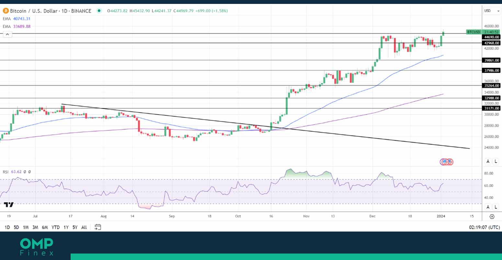Click the 39861.00 price level label

coord(491,60)
